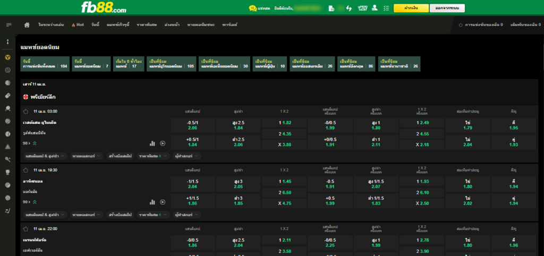Viewport: 544px width, 256px height.
Task: Click the แชทสด live chat link
Action: pyautogui.click(x=265, y=8)
